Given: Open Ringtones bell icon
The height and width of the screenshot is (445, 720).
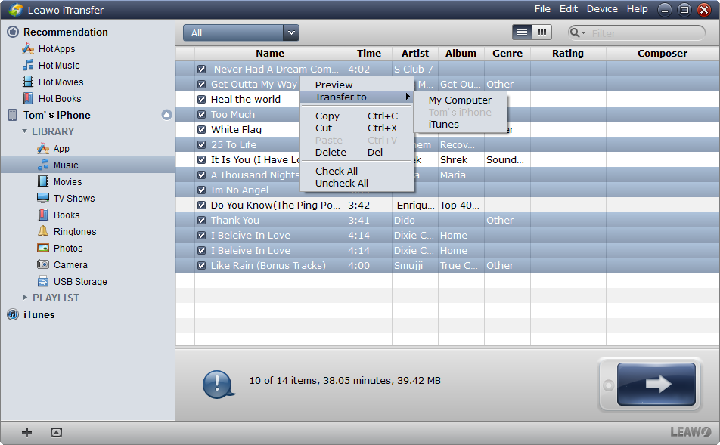Looking at the screenshot, I should click(43, 231).
